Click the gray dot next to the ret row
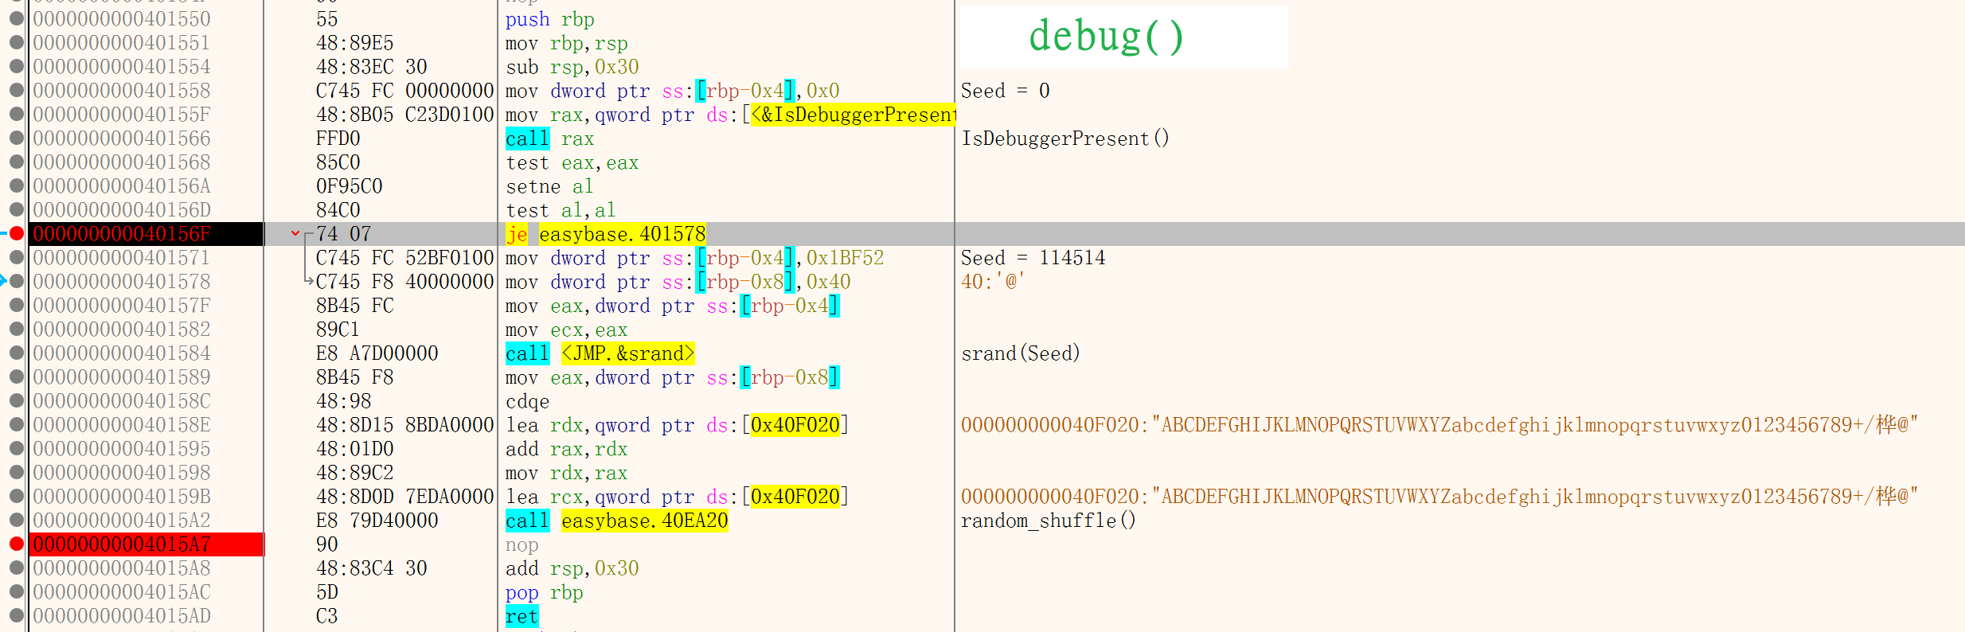Image resolution: width=1965 pixels, height=632 pixels. coord(16,616)
